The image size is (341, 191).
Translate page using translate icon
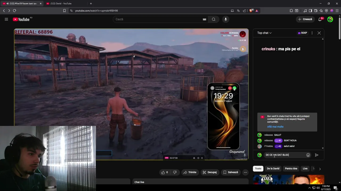[x=238, y=11]
